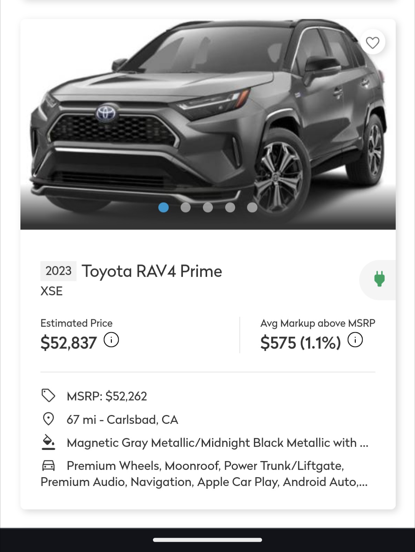Tap the heart favorite icon
This screenshot has width=415, height=552.
point(372,42)
